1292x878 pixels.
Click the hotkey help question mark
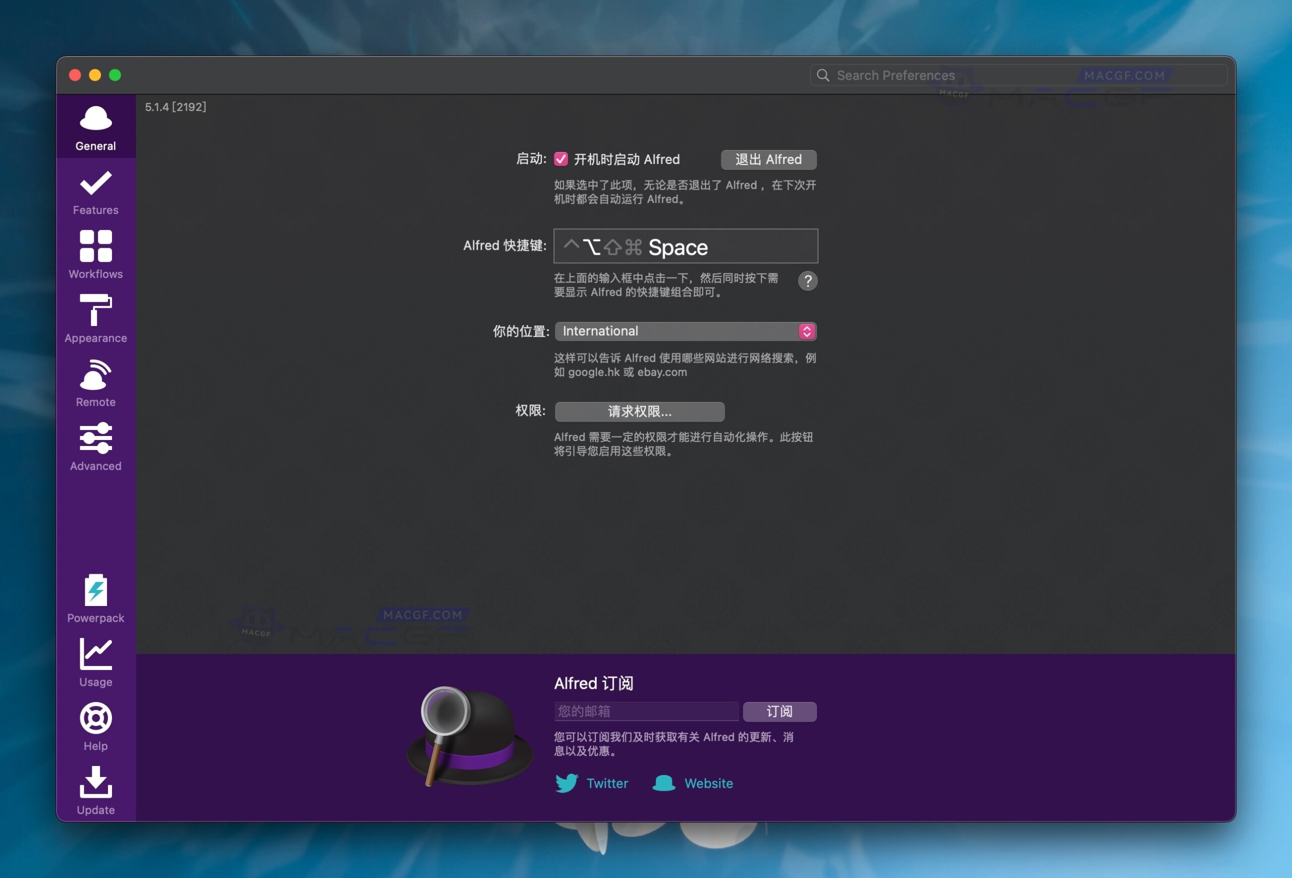point(808,281)
